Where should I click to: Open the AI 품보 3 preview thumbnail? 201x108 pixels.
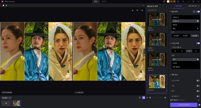[157, 60]
